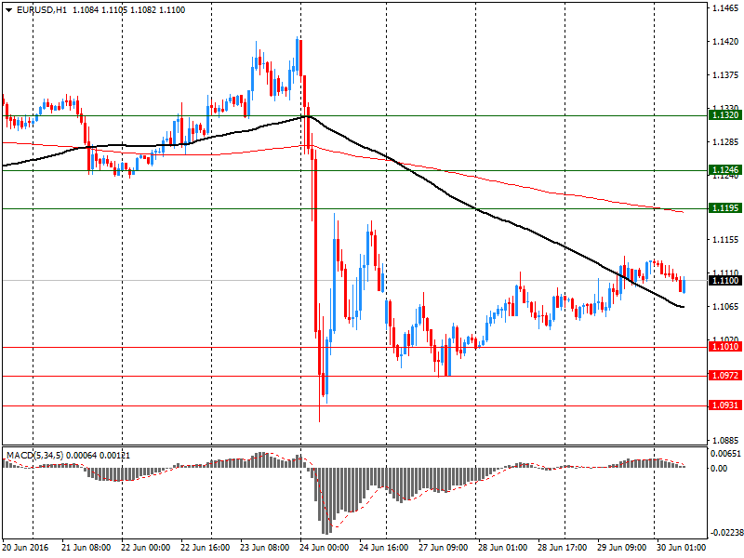The width and height of the screenshot is (744, 558).
Task: Click the 27 Jun 09:00 time label
Action: click(x=444, y=548)
